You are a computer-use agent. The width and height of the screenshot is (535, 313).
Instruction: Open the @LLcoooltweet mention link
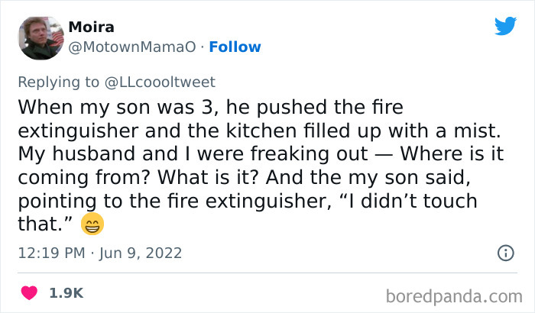[x=164, y=82]
